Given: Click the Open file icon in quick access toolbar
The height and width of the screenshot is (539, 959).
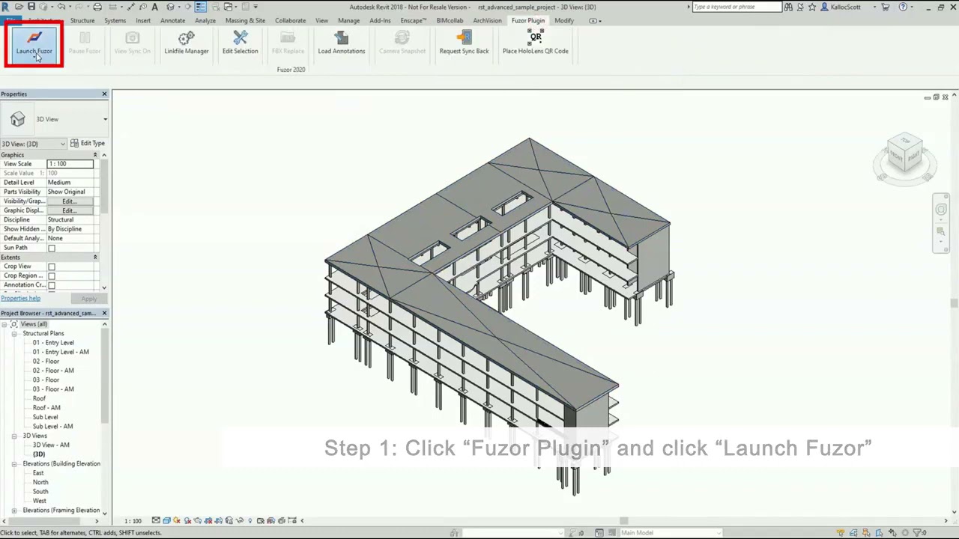Looking at the screenshot, I should pos(19,7).
